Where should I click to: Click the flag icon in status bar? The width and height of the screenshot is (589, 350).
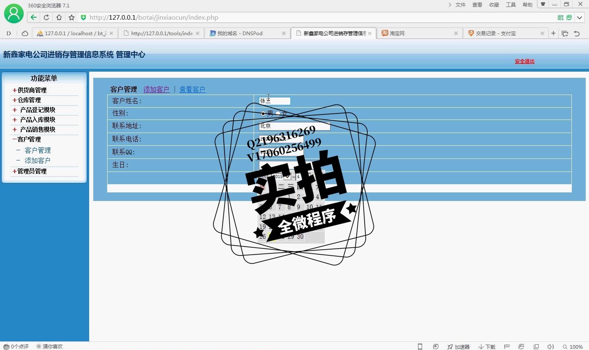pyautogui.click(x=507, y=347)
